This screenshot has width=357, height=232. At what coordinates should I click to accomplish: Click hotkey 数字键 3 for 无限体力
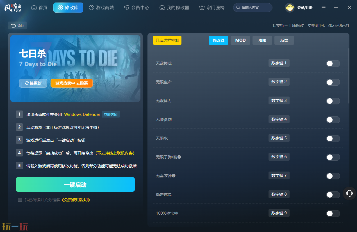[x=279, y=100]
